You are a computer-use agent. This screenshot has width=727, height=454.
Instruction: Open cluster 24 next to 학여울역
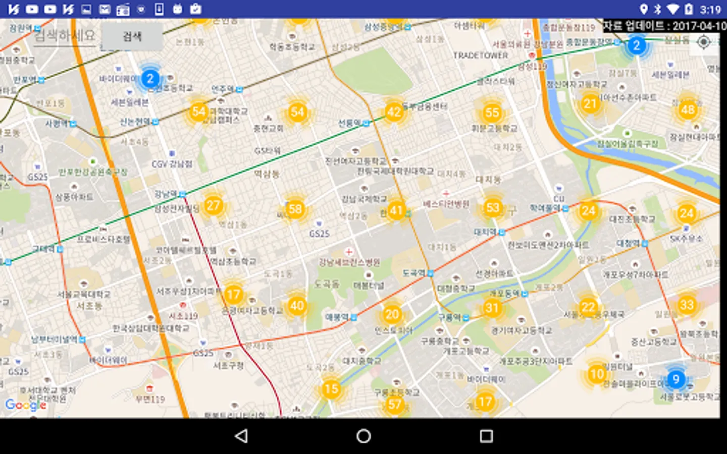point(588,210)
